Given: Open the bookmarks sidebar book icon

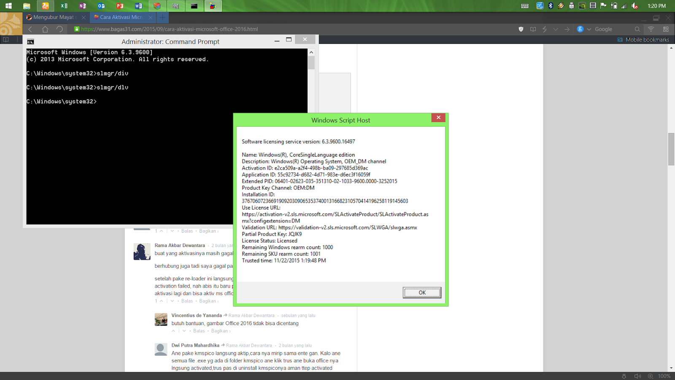Looking at the screenshot, I should point(6,40).
